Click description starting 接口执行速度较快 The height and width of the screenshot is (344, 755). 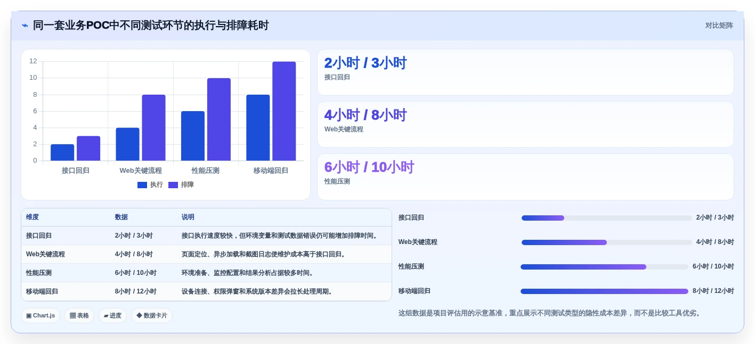click(280, 236)
